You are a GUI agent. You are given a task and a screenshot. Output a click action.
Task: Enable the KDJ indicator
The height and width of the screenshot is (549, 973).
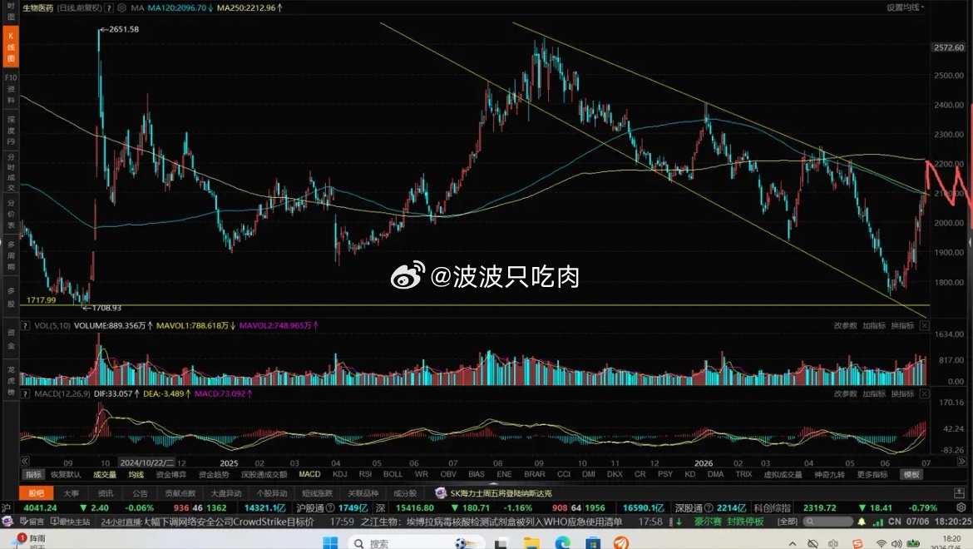pos(339,475)
